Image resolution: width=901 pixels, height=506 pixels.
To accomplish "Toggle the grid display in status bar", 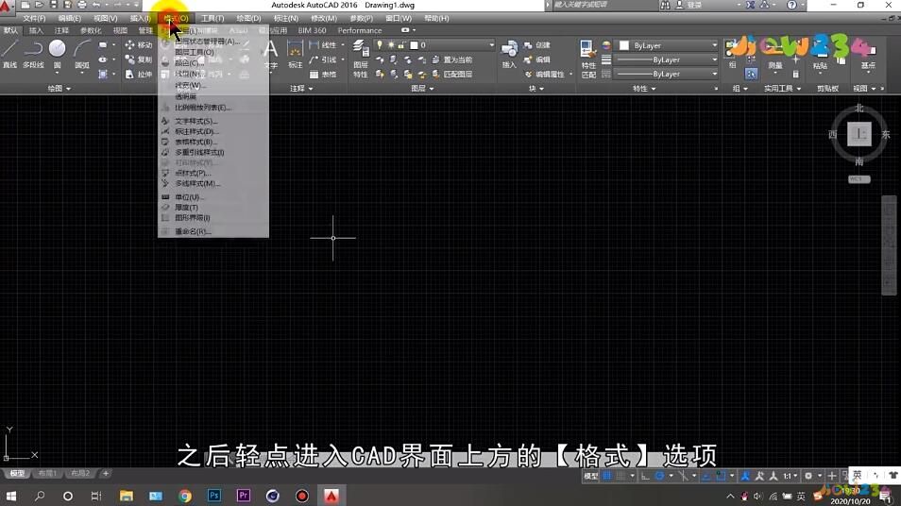I will click(x=606, y=476).
